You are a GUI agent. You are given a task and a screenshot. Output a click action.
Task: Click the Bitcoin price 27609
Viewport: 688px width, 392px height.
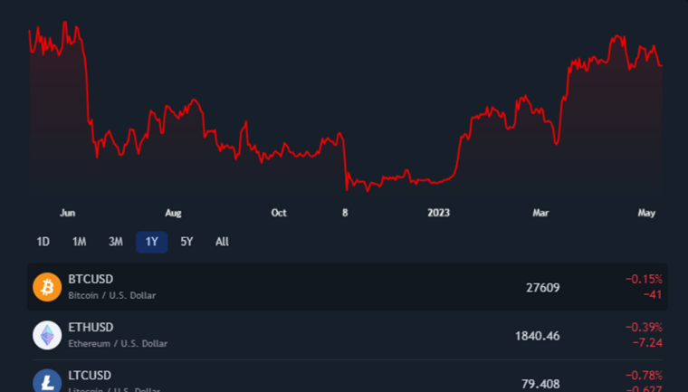(x=542, y=288)
